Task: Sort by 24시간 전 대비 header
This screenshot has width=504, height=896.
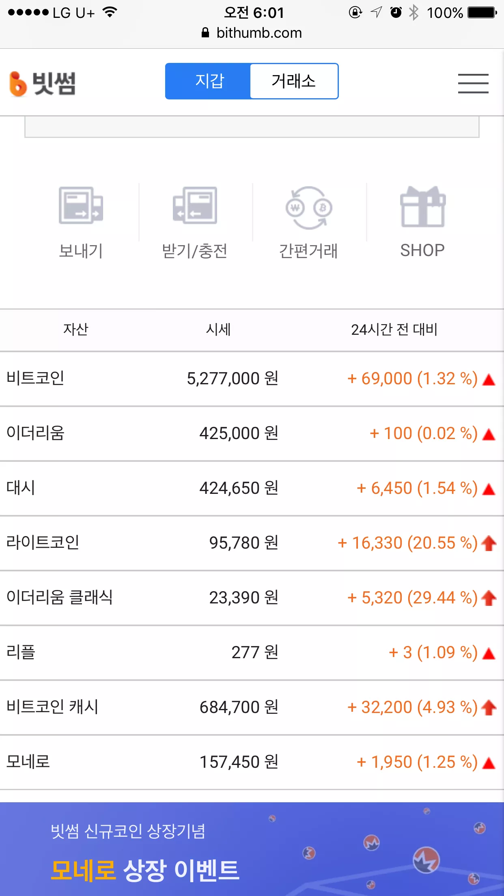Action: 394,330
